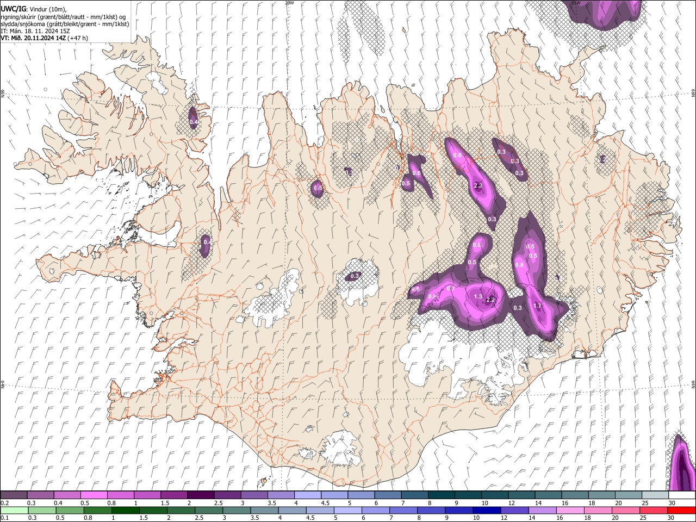Click the 'rigning/skúrir' legend description line
696x522 pixels.
[x=64, y=17]
